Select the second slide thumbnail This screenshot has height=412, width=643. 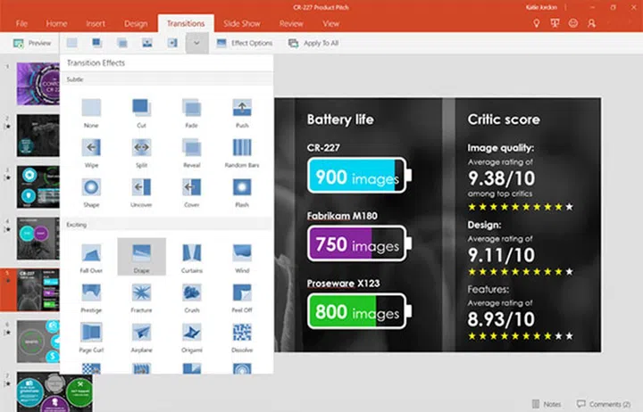pos(38,134)
